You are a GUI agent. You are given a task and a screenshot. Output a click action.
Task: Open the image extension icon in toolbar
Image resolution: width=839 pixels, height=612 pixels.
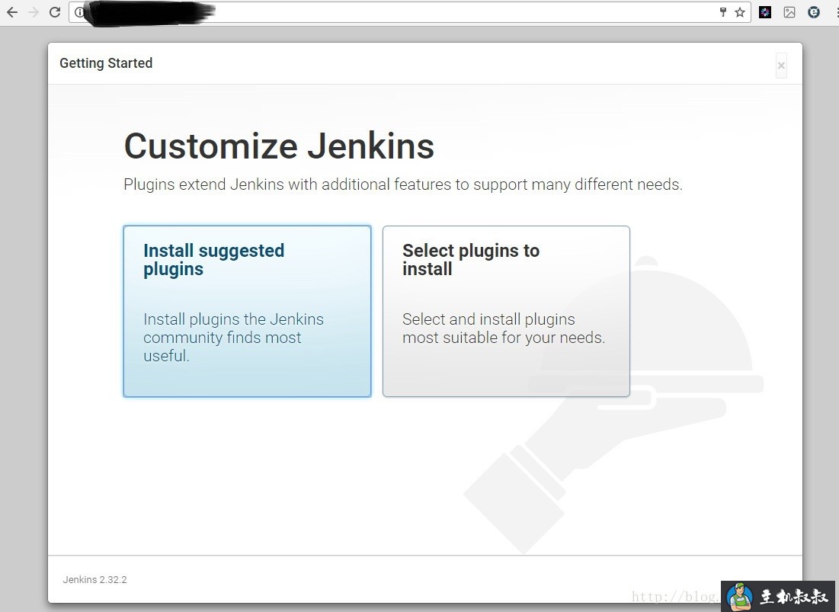(789, 12)
